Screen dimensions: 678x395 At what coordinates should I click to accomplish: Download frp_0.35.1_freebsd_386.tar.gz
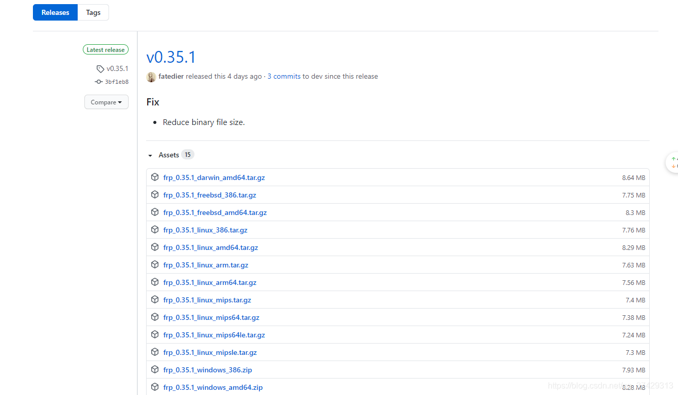pyautogui.click(x=210, y=195)
